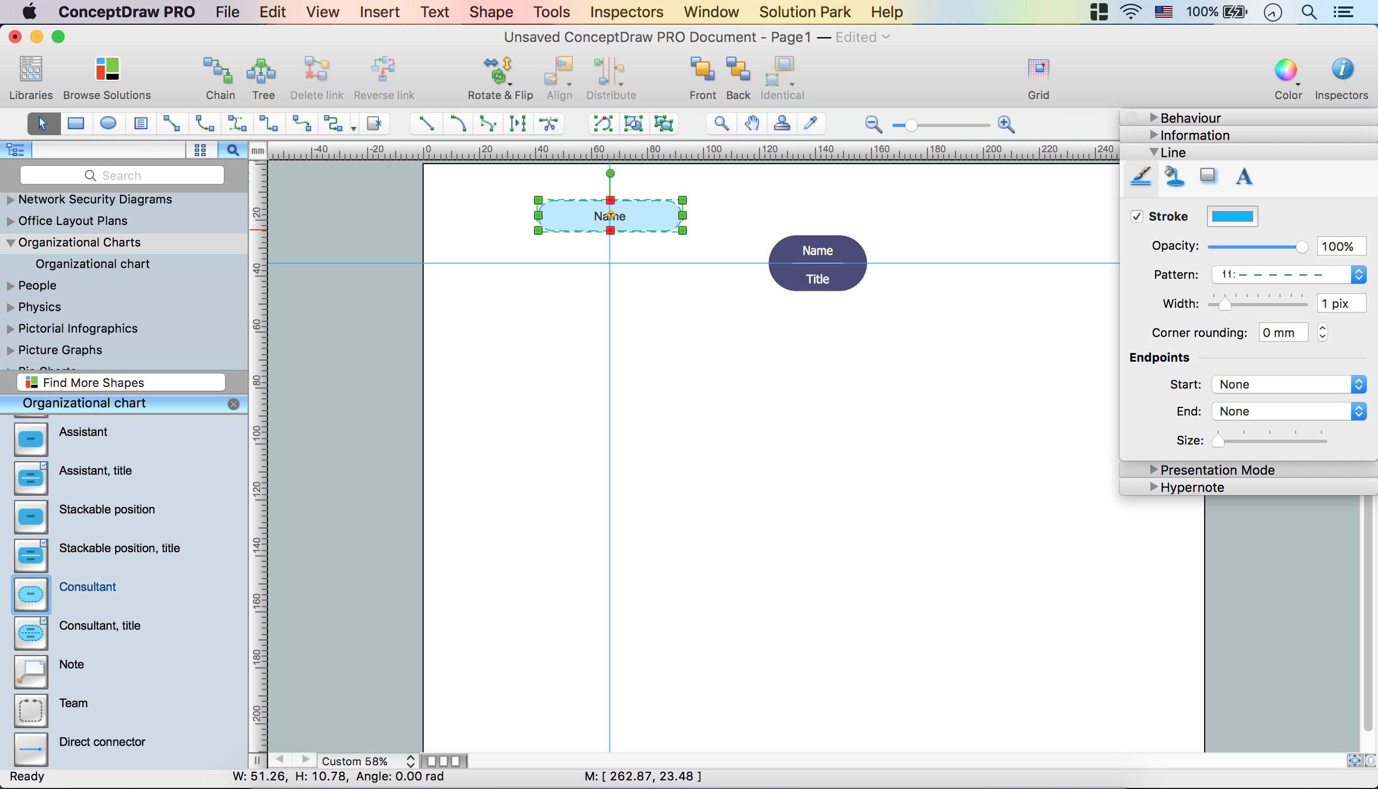The width and height of the screenshot is (1378, 789).
Task: Select the rectangle drawing tool
Action: [x=75, y=124]
